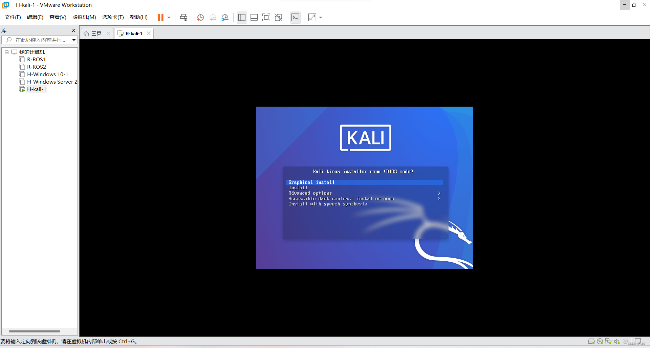Open the 编辑(E) menu

coord(35,17)
